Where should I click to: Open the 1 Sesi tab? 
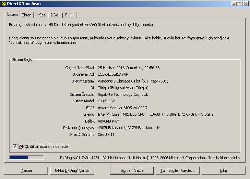[41, 15]
